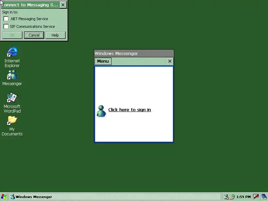Select the Messenger desktop shortcut icon

click(12, 75)
